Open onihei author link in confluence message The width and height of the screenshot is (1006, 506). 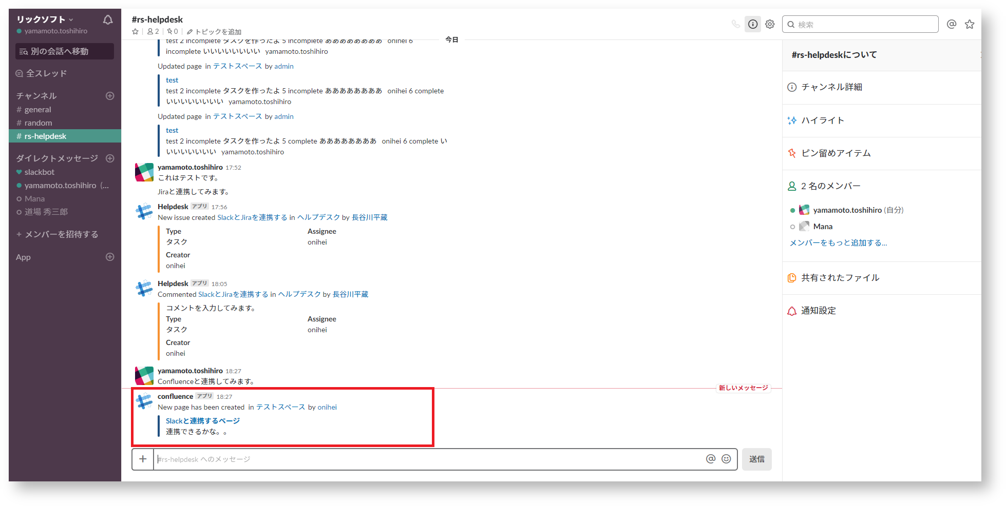327,407
